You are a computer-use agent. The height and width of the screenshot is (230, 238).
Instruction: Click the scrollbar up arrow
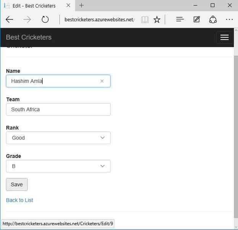(236, 30)
